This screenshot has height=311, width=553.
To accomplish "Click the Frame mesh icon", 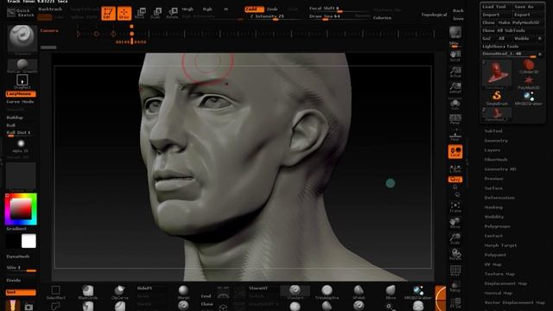I will (455, 207).
